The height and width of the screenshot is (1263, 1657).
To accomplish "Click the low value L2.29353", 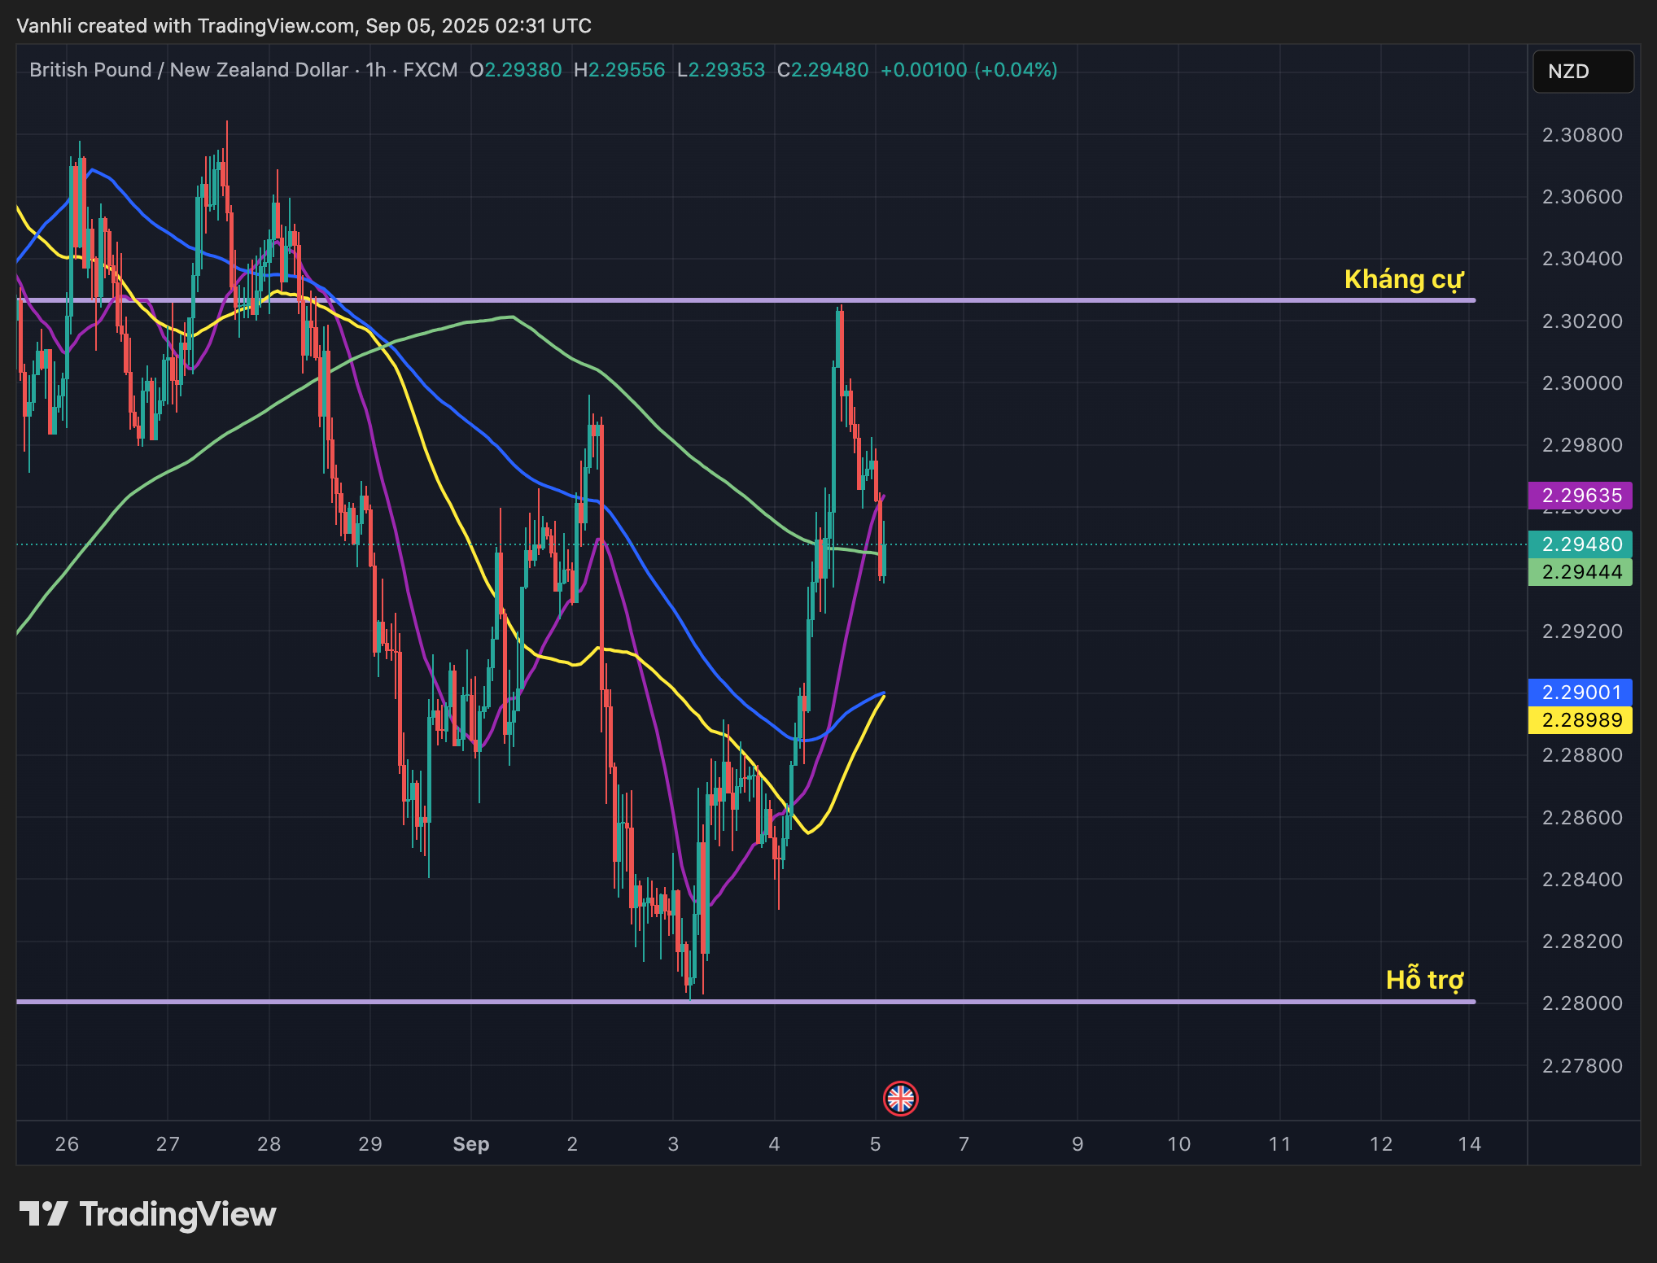I will point(721,70).
